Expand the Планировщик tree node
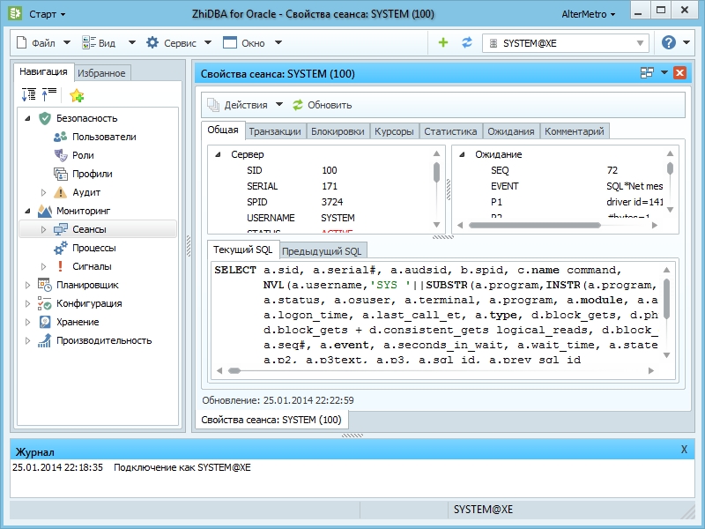Screen dimensions: 705x529 tap(27, 285)
